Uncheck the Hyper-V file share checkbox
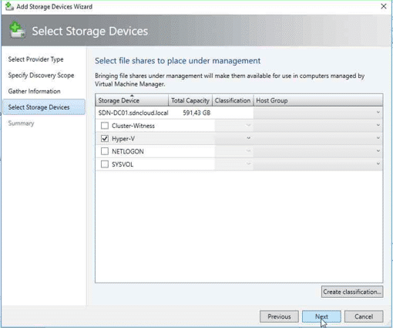This screenshot has width=393, height=328. (105, 138)
